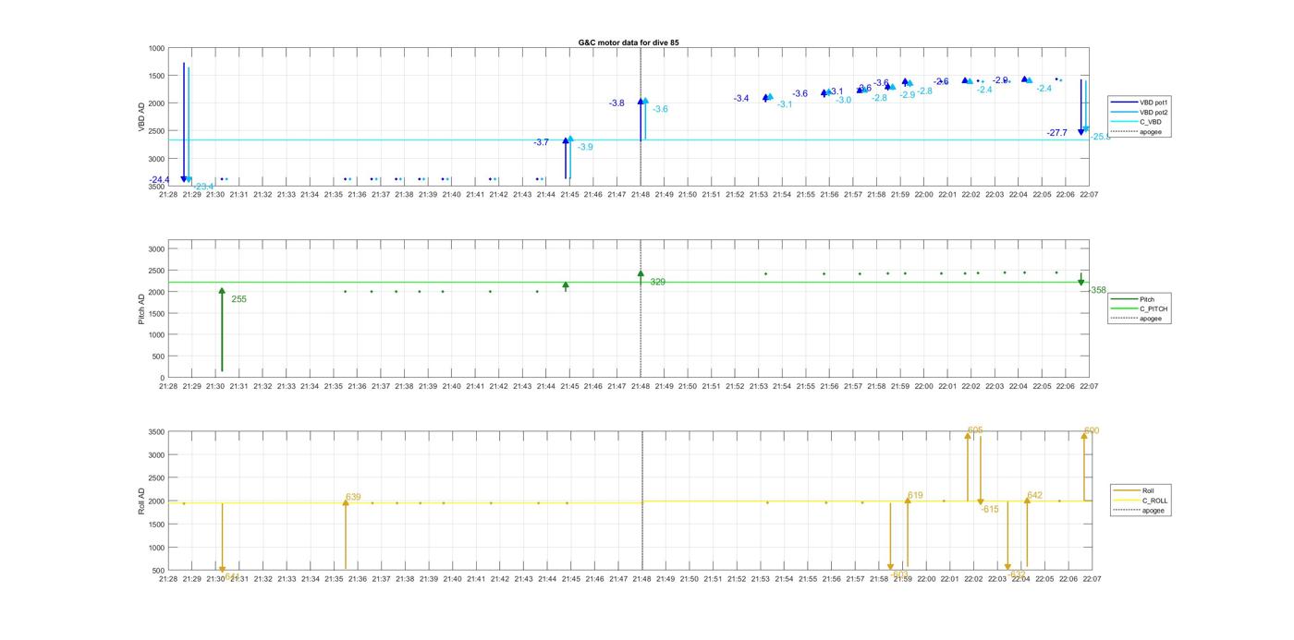The width and height of the screenshot is (1294, 640).
Task: Select the '-3.4' VBD data label
Action: click(x=741, y=99)
